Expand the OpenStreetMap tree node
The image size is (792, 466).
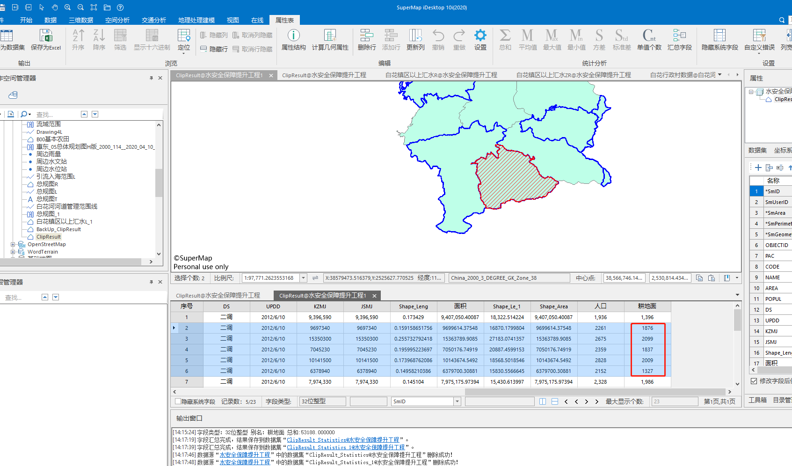click(13, 244)
